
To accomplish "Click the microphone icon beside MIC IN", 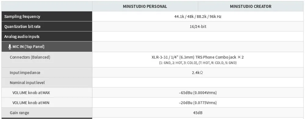I will [x=10, y=47].
